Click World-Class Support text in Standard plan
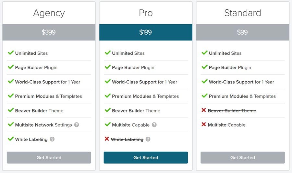This screenshot has width=292, height=173. coord(231,82)
